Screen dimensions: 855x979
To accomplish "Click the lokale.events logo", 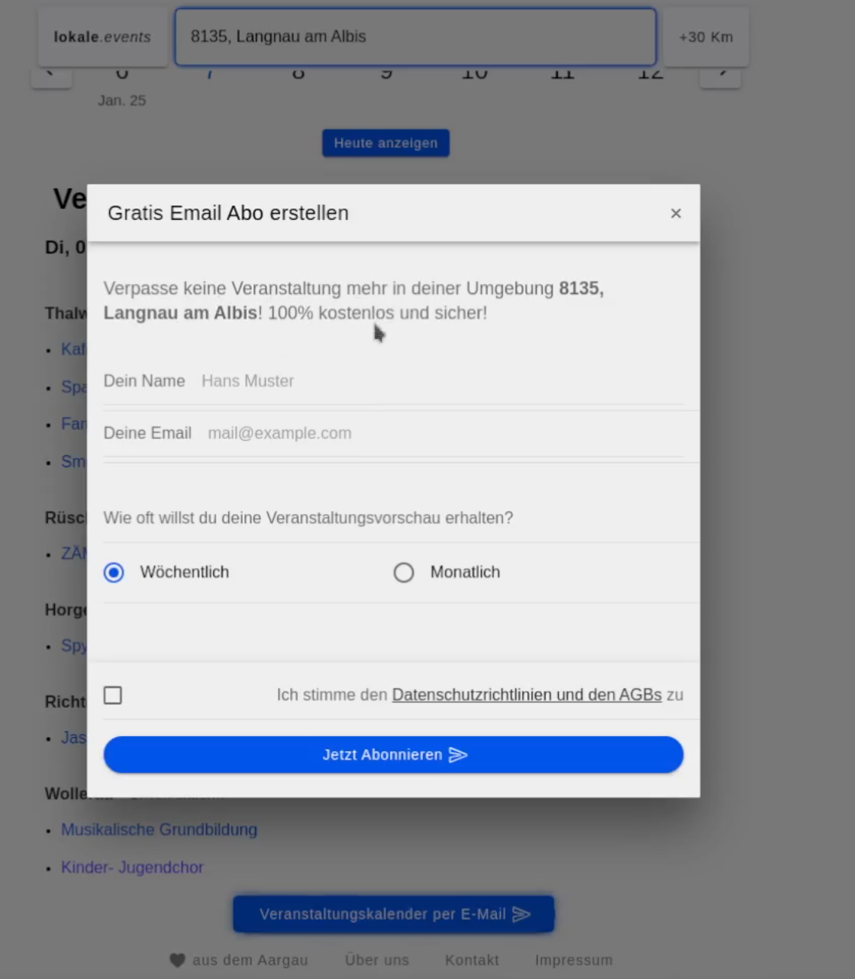I will 102,37.
